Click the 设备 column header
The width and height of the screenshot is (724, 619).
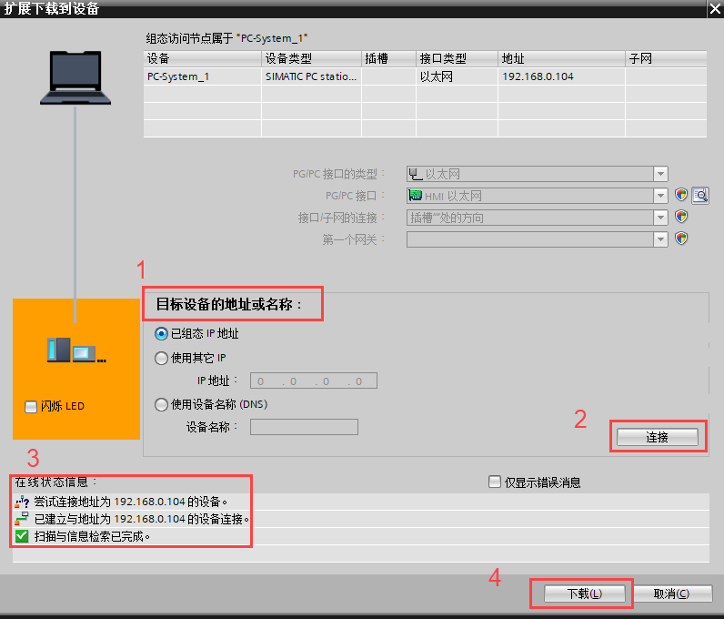click(x=202, y=58)
